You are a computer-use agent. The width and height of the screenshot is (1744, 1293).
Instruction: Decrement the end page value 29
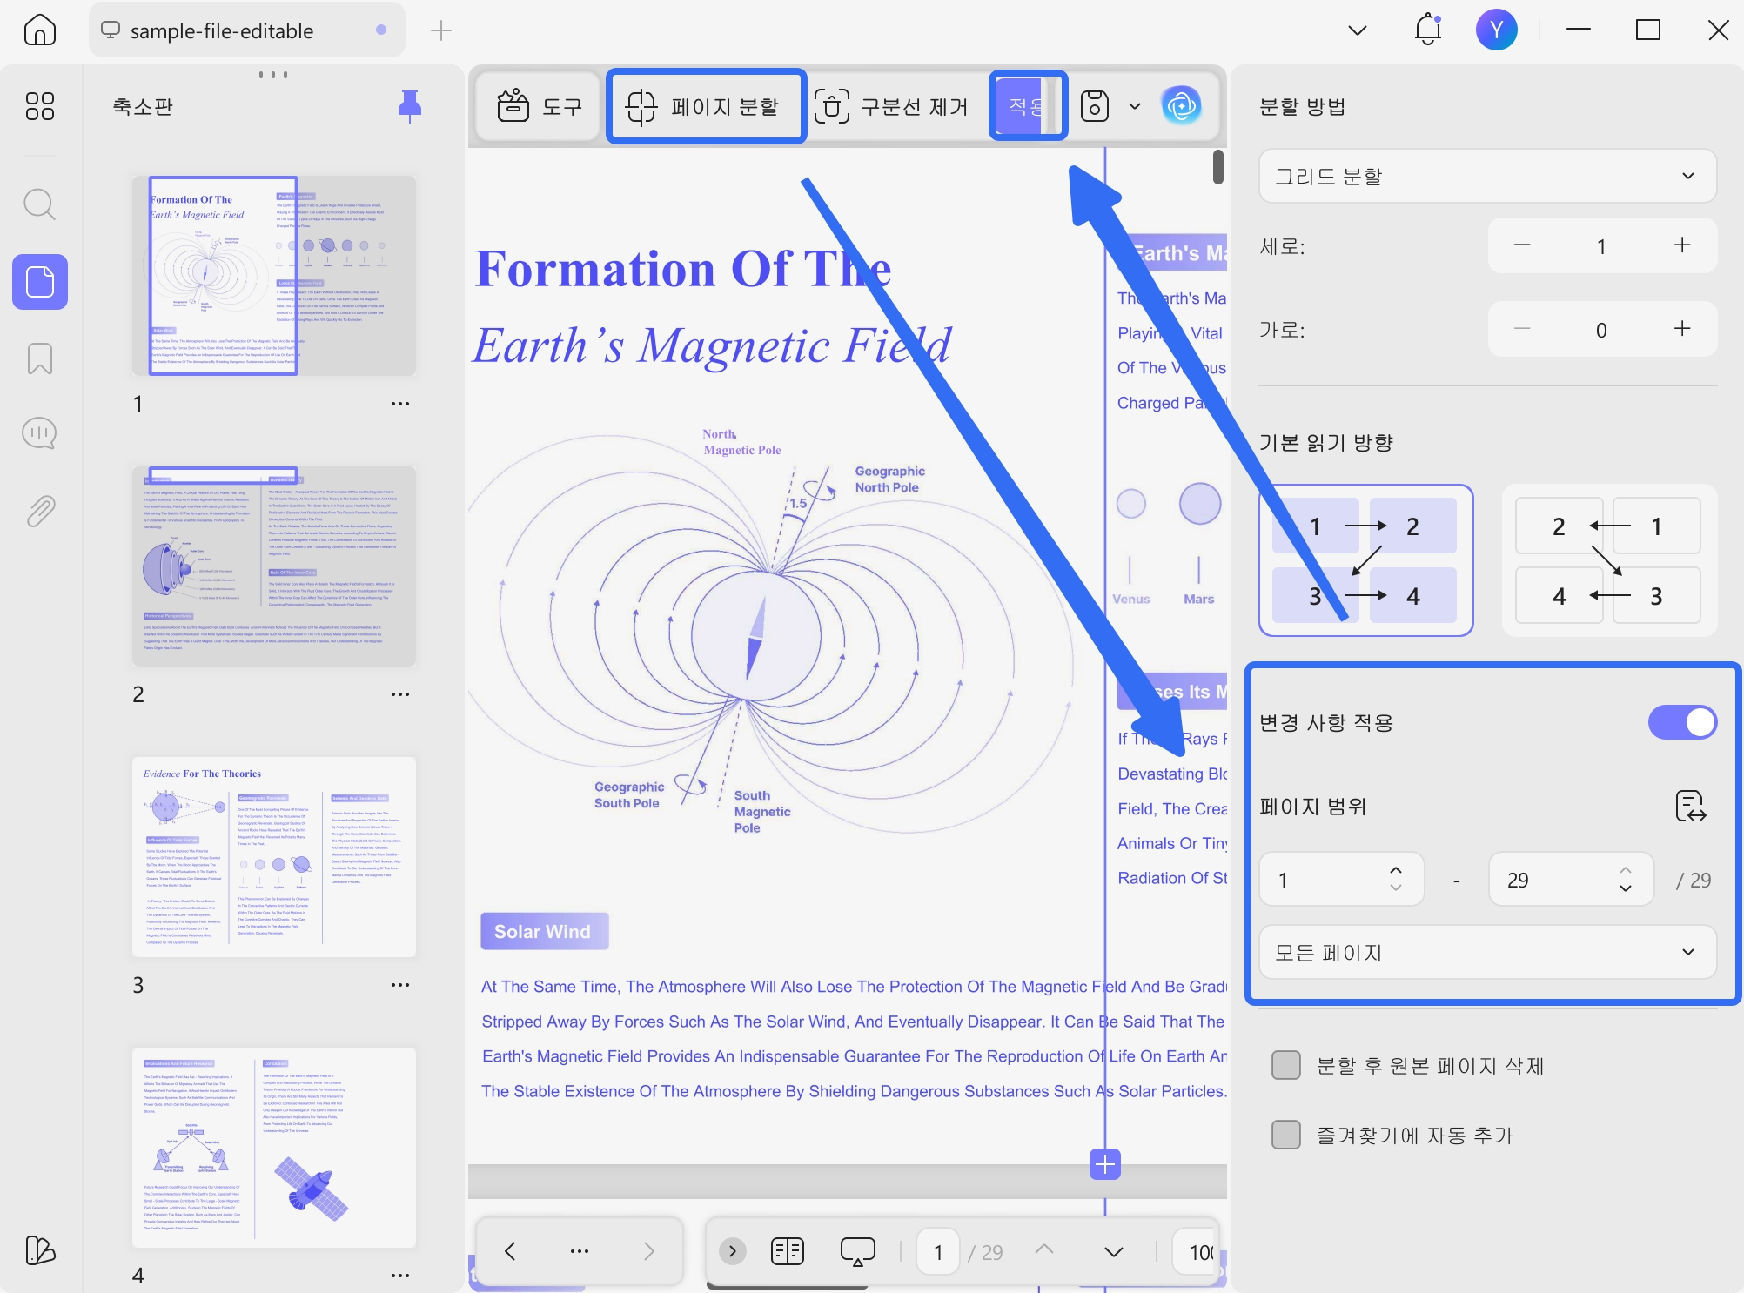click(1626, 888)
